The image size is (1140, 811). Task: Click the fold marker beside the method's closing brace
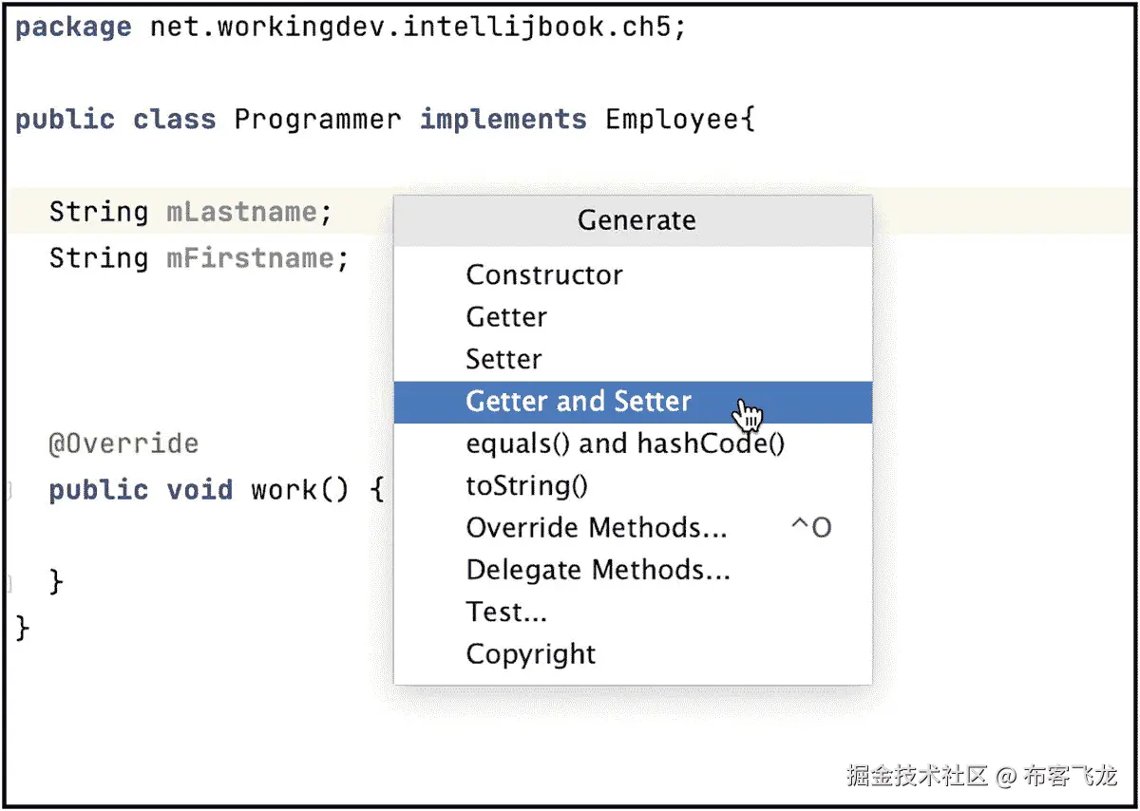point(9,581)
